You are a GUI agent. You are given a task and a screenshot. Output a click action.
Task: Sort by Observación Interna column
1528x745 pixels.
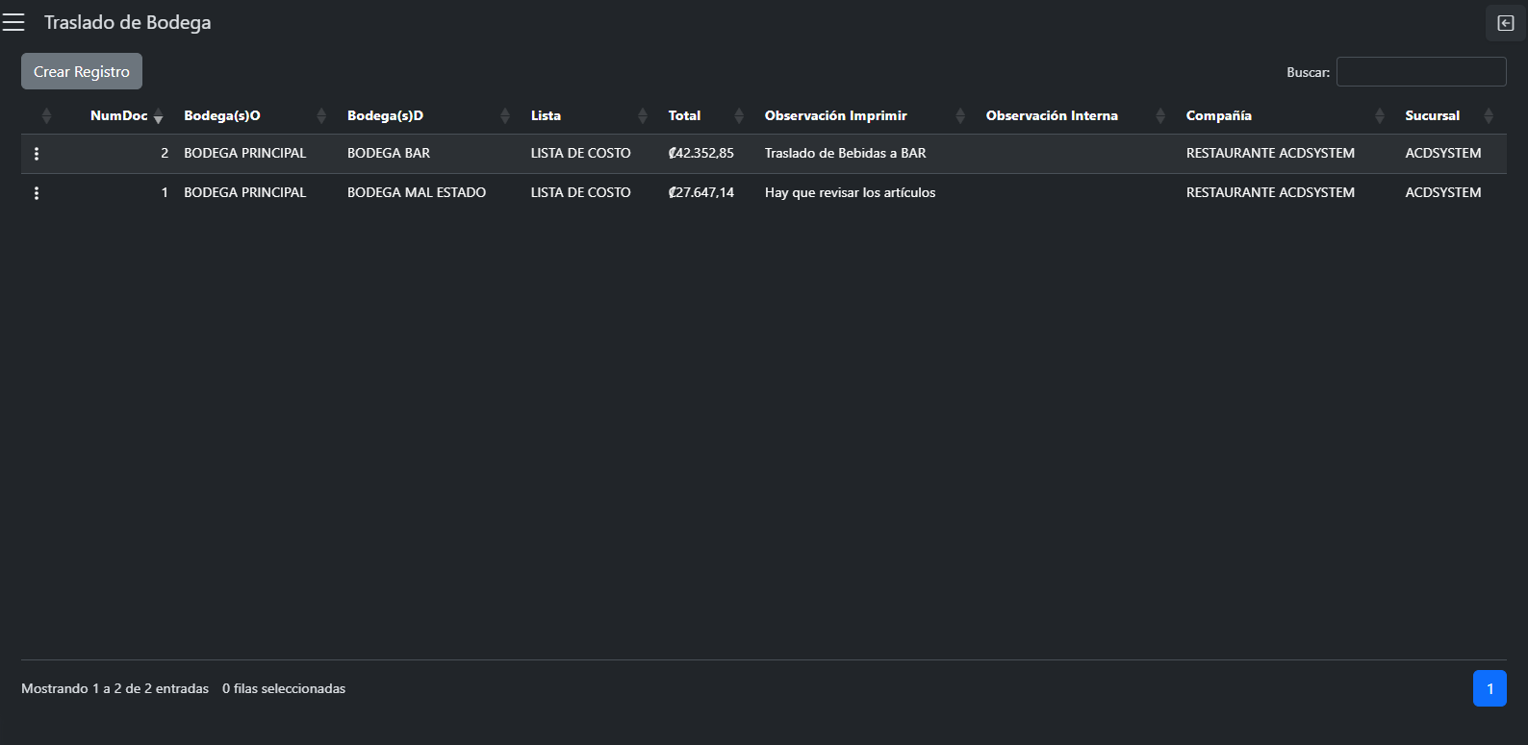pyautogui.click(x=1052, y=115)
